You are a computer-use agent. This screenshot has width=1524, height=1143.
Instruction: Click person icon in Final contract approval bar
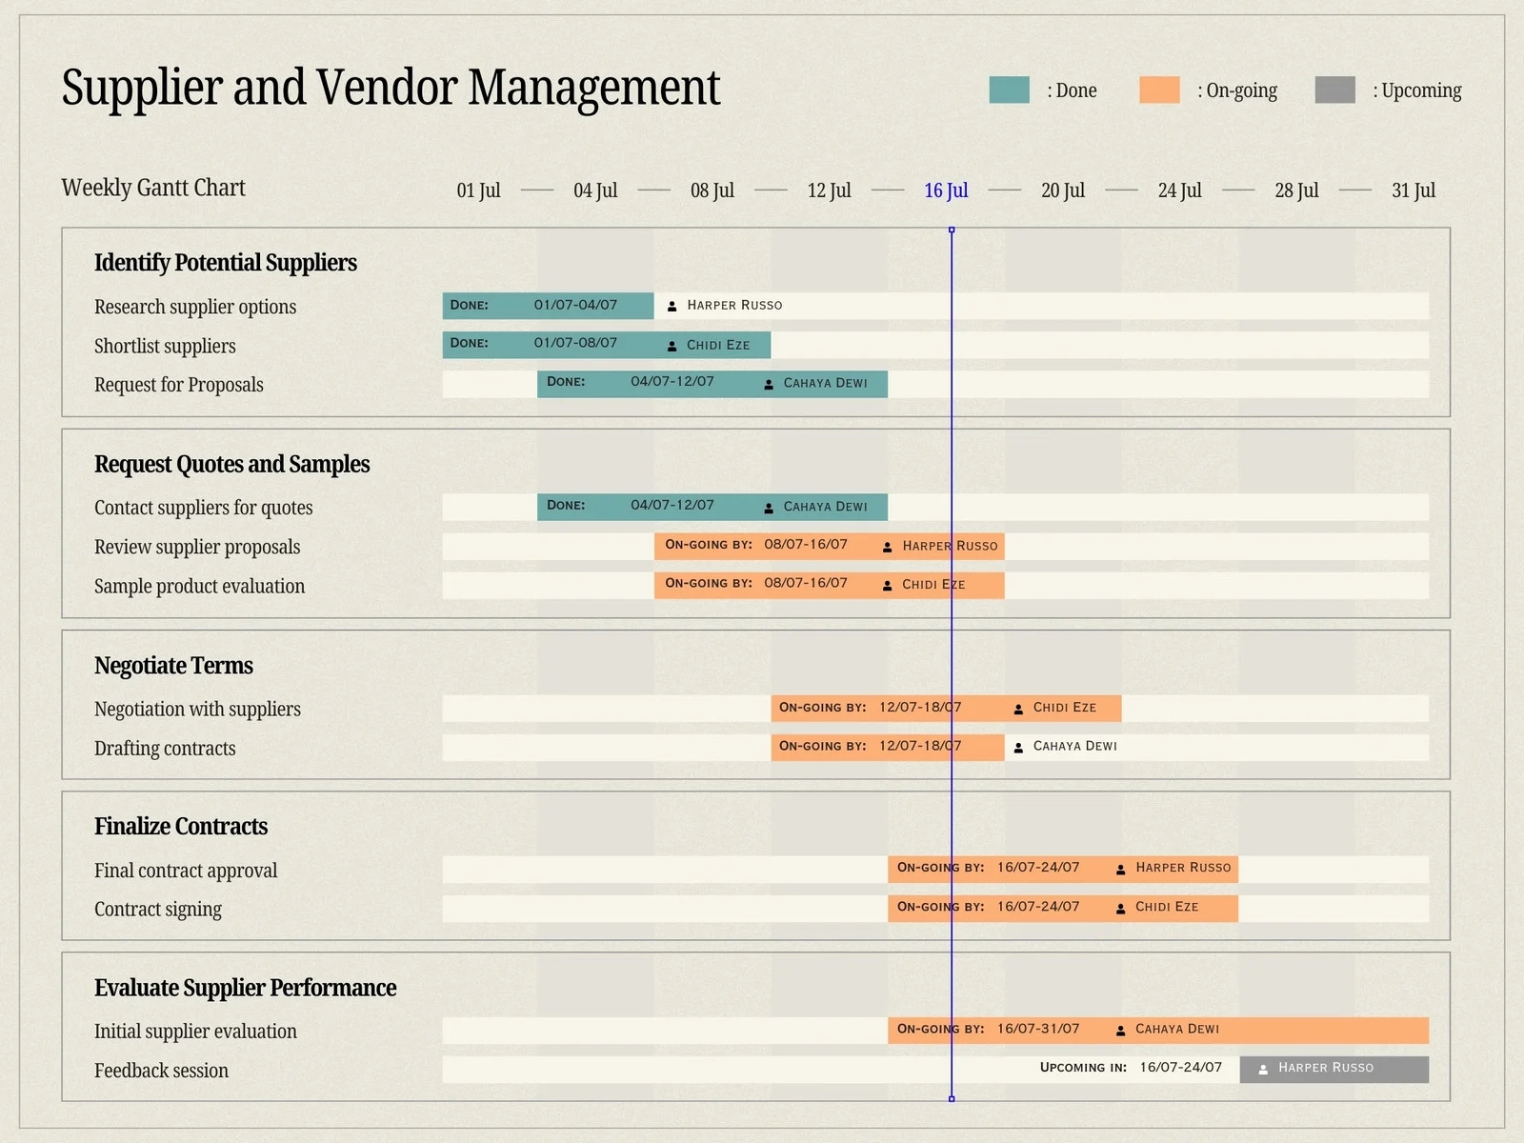point(1120,869)
